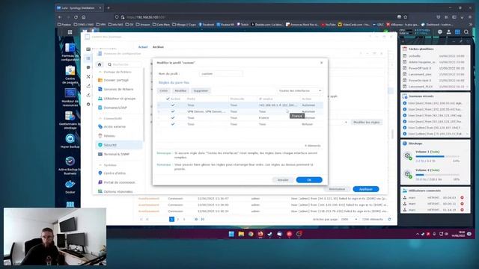Collapse Système section
Image resolution: width=479 pixels, height=269 pixels.
click(100, 165)
